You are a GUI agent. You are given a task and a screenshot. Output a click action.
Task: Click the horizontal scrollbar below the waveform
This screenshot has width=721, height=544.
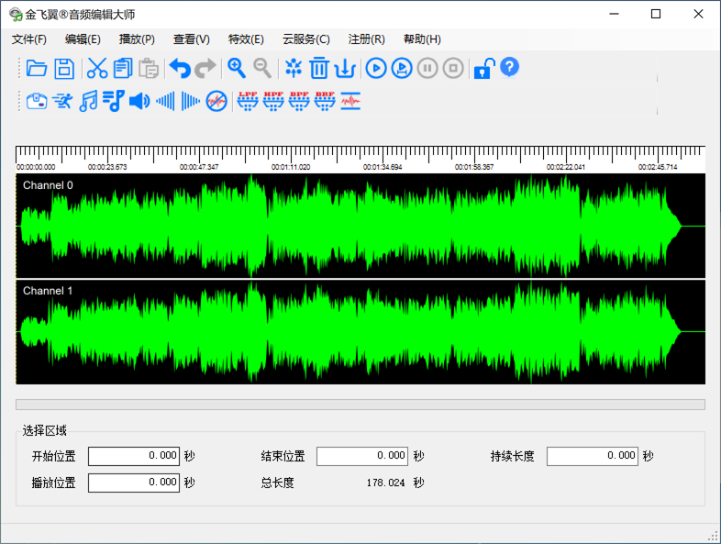[360, 405]
